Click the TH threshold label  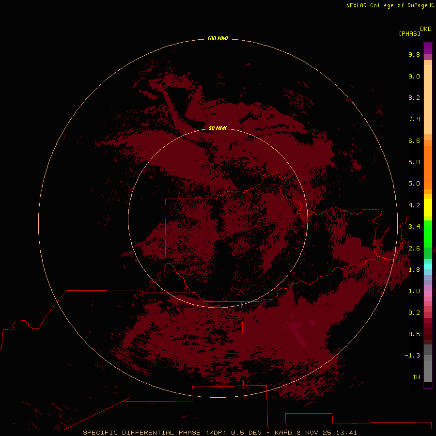tap(416, 377)
